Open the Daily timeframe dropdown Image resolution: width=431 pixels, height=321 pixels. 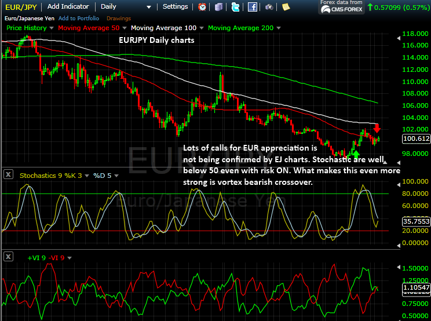(x=149, y=7)
